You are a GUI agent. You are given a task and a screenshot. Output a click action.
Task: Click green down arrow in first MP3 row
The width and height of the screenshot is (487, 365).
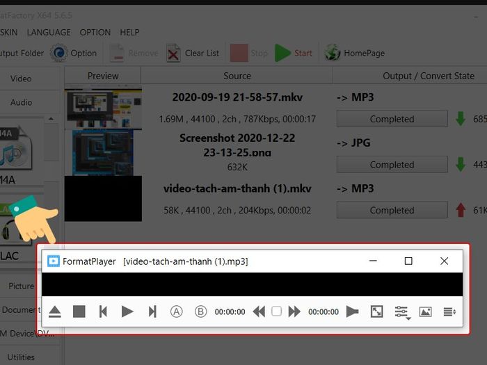[461, 119]
